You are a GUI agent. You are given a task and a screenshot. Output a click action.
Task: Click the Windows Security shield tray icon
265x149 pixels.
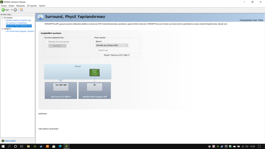(230, 146)
